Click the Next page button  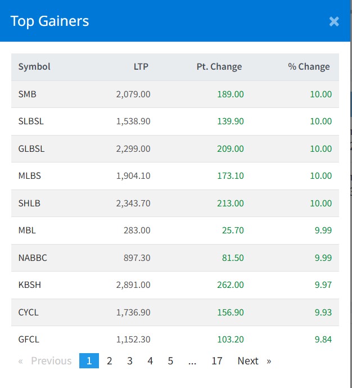click(x=254, y=361)
